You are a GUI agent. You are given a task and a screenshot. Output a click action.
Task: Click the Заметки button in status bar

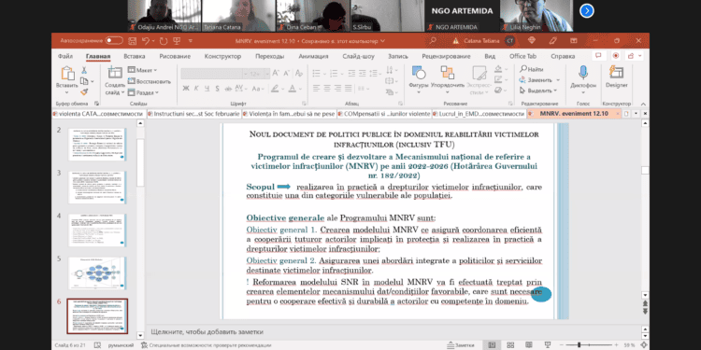(461, 345)
